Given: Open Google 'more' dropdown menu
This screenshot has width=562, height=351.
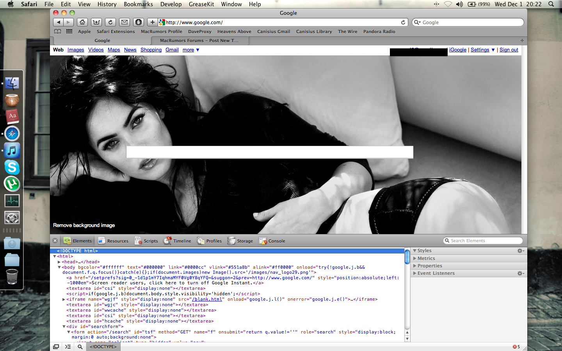Looking at the screenshot, I should pyautogui.click(x=191, y=50).
